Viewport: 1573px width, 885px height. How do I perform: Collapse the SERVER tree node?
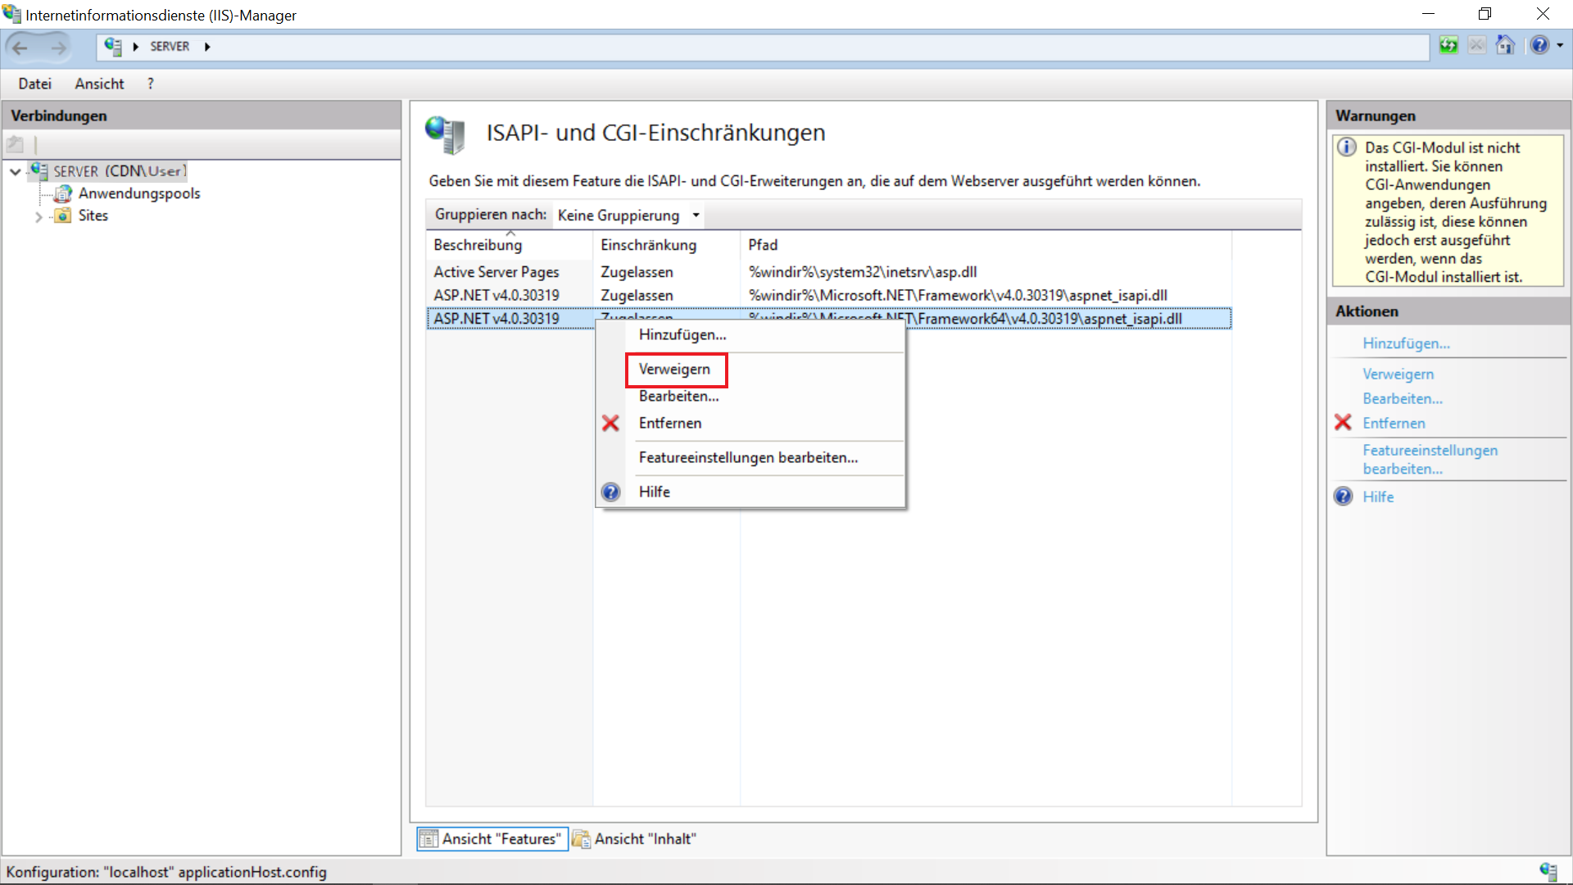coord(16,171)
